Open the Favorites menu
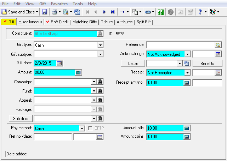Viewport: 227px width, 161px height. coord(59,4)
